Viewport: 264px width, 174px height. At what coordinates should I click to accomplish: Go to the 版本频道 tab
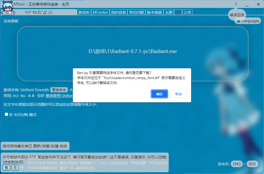[154, 12]
